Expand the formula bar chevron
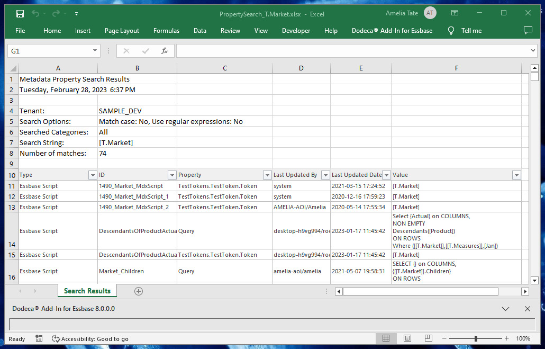The width and height of the screenshot is (545, 349). pyautogui.click(x=533, y=51)
